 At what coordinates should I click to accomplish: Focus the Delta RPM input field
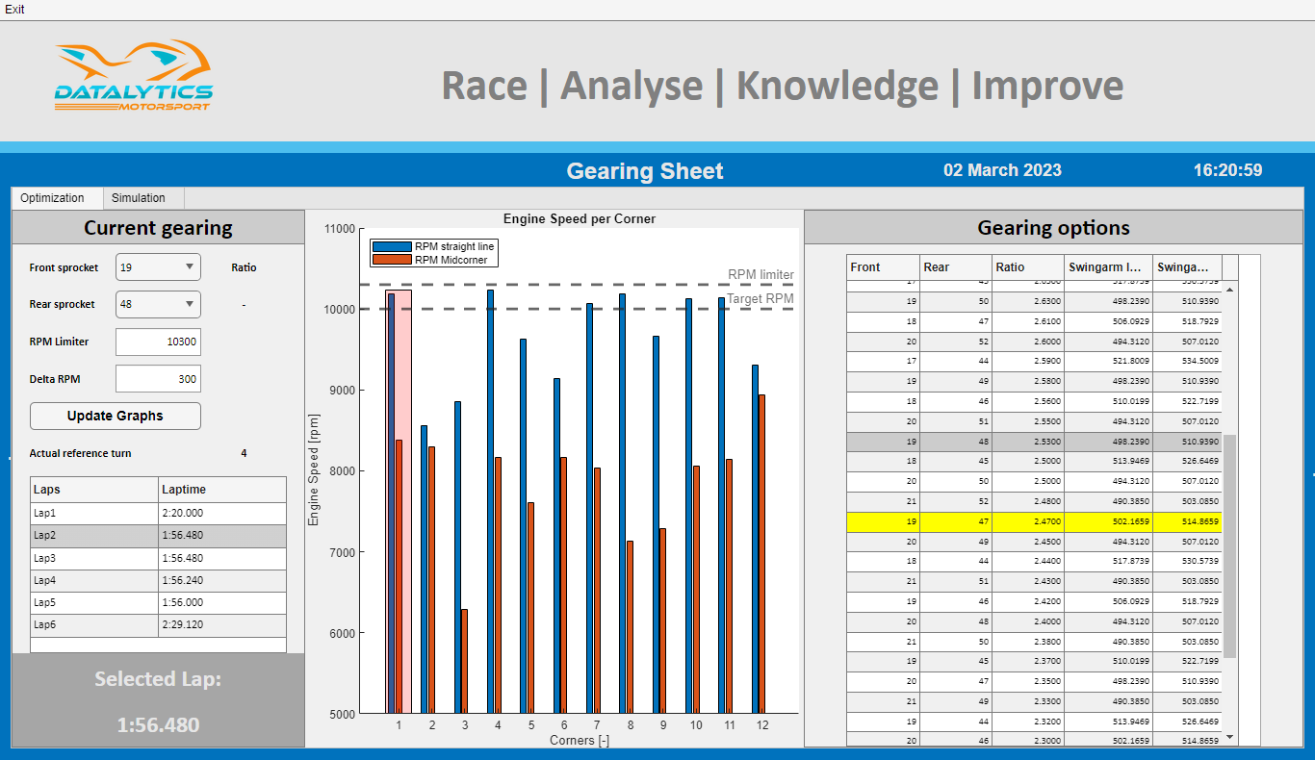[158, 379]
